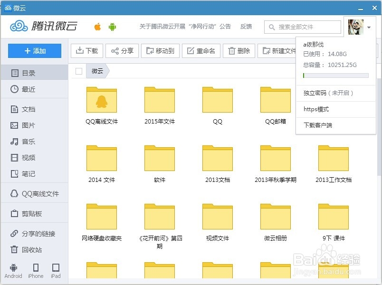Click the vertical scrollbar on the right
This screenshot has height=285, width=382.
point(379,127)
